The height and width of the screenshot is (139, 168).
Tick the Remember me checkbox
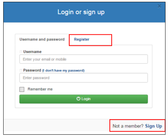click(22, 89)
